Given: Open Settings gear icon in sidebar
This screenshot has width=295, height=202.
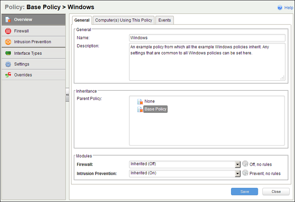Looking at the screenshot, I should pos(8,64).
